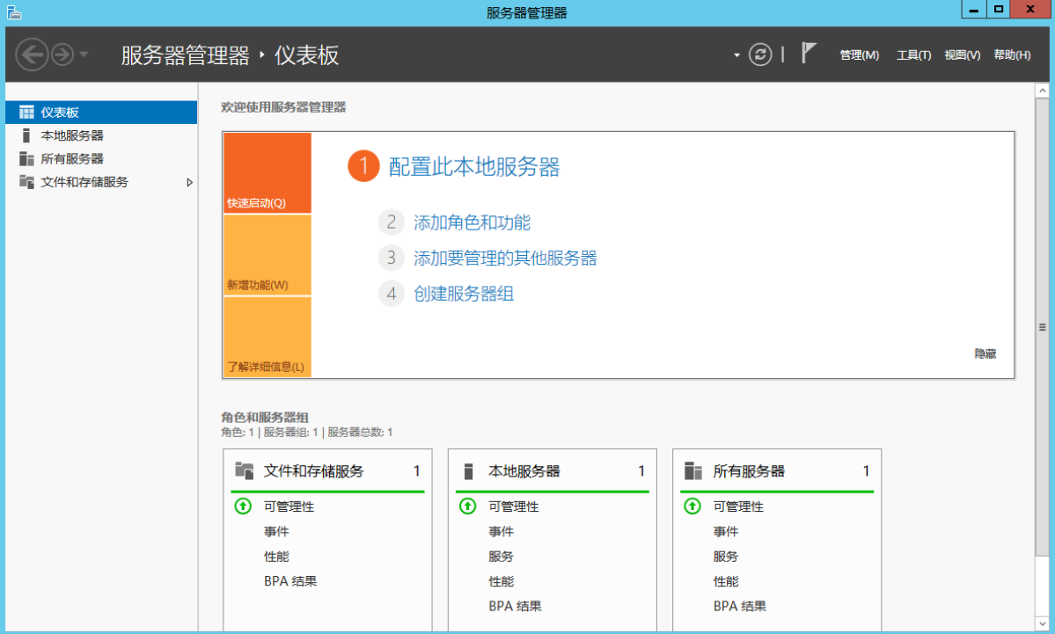Select the 新增功能(W) orange tile
Screen dimensions: 1055x634
point(267,256)
